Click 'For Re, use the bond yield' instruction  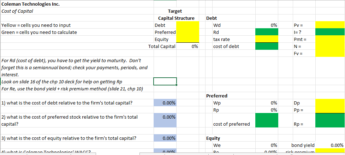(72, 89)
